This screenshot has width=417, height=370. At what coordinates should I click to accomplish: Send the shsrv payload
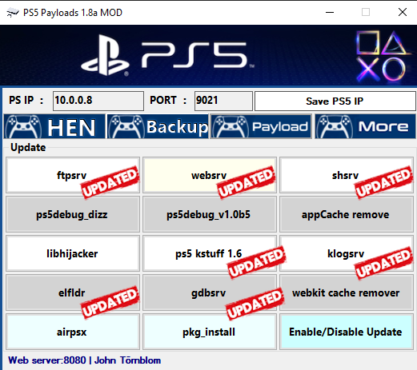point(347,175)
